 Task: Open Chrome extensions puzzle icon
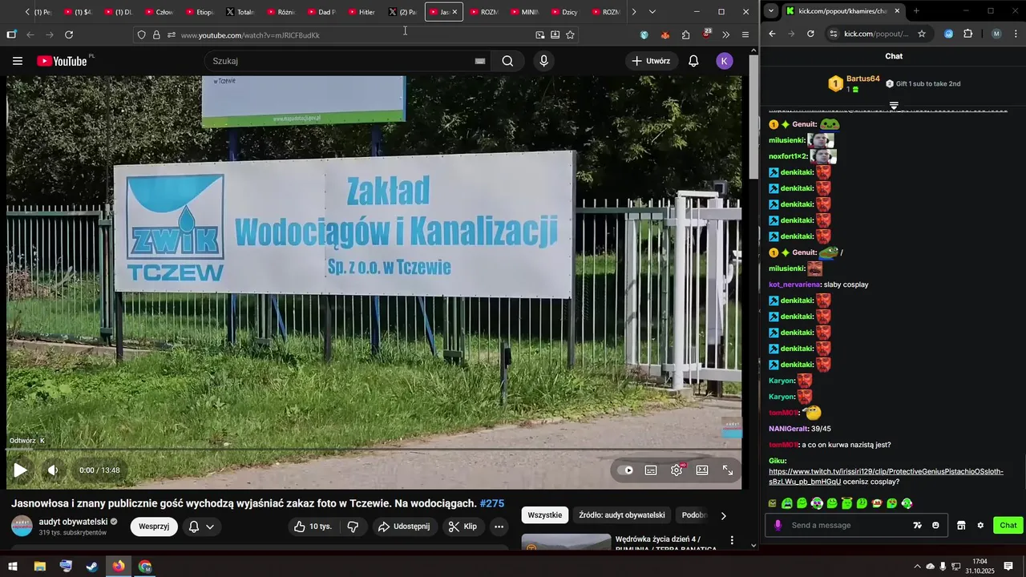[967, 34]
